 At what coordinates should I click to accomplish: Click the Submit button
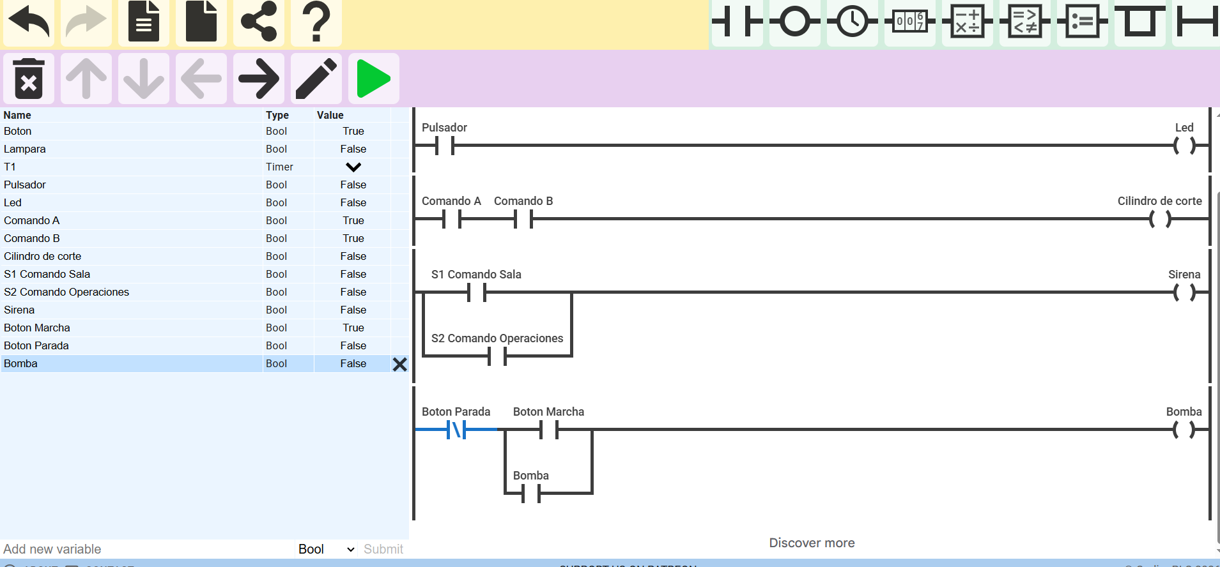383,549
